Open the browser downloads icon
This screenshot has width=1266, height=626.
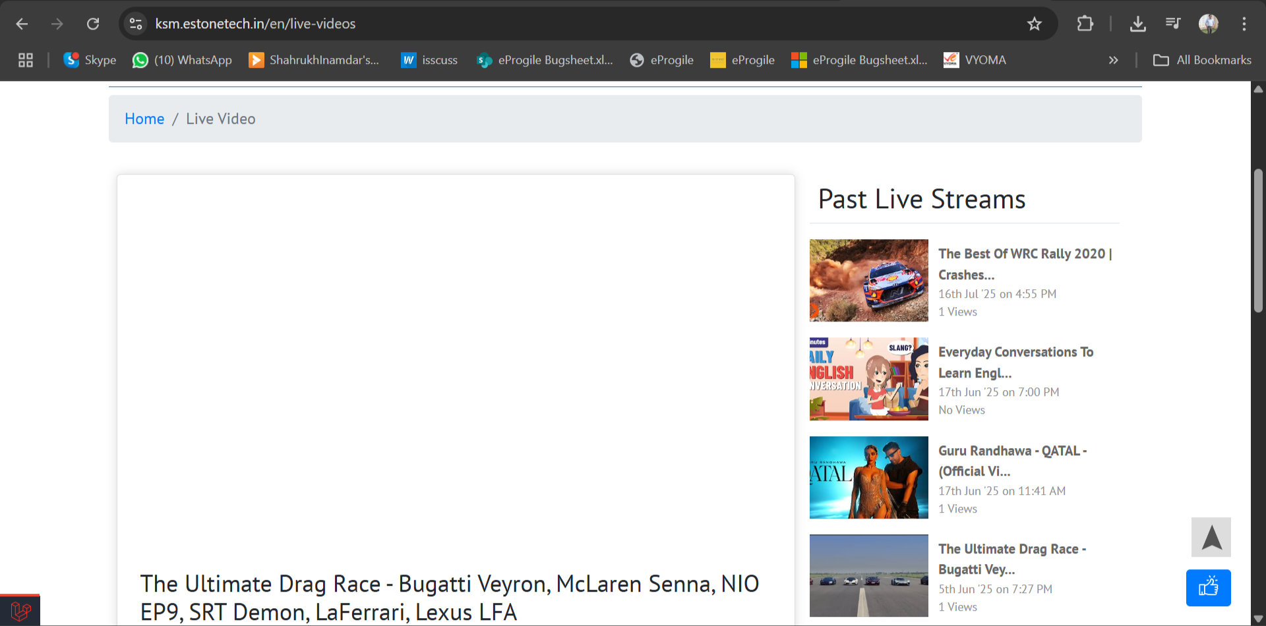pyautogui.click(x=1137, y=24)
